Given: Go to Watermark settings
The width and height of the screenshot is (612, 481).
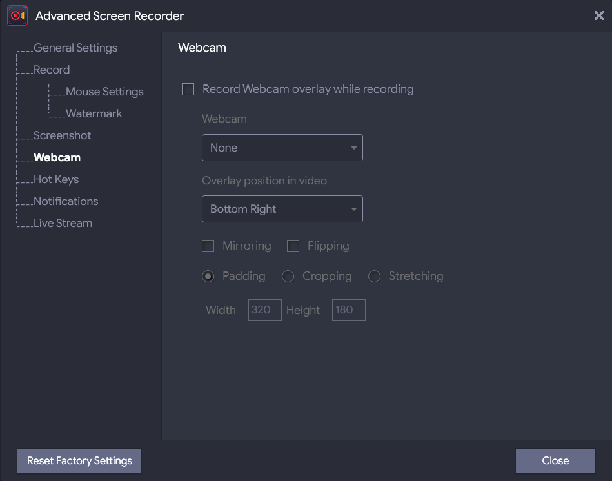Looking at the screenshot, I should pos(94,113).
